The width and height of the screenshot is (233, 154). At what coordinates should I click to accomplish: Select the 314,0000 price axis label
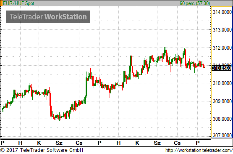(x=222, y=12)
